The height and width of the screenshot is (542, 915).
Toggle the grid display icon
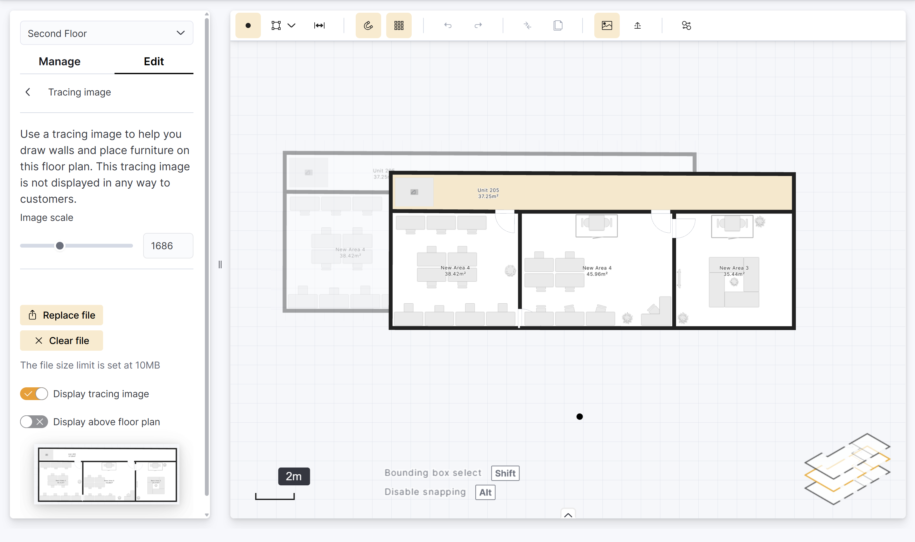point(399,25)
